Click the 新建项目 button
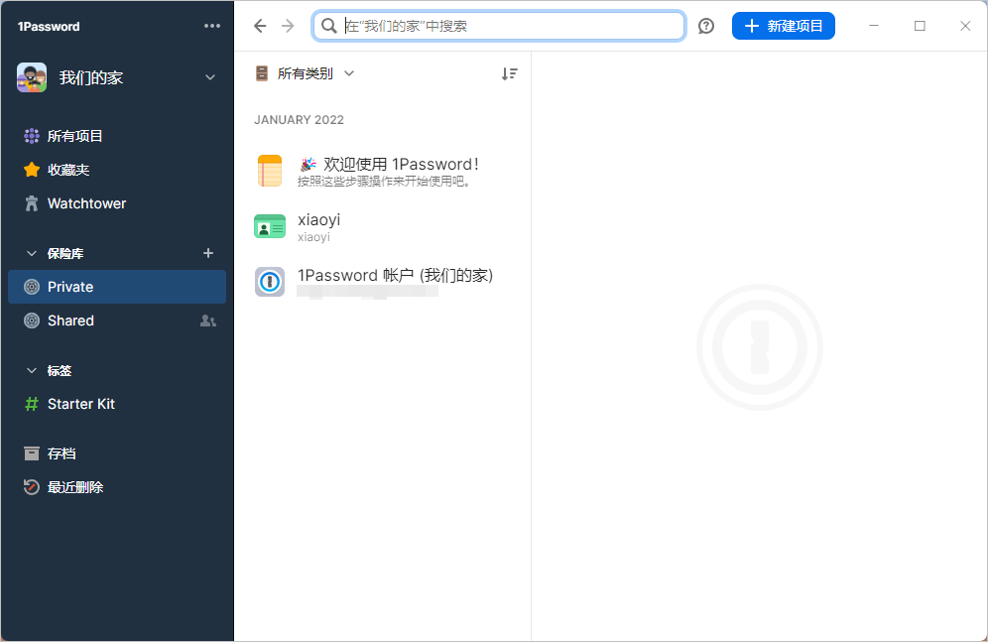Screen dimensions: 988x642 [784, 26]
